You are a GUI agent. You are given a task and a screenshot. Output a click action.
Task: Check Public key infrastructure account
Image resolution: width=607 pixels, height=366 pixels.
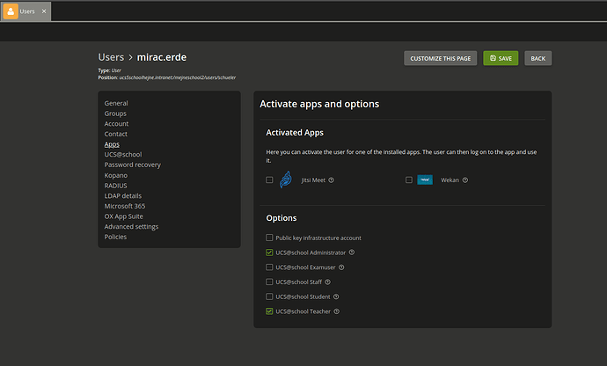coord(269,238)
